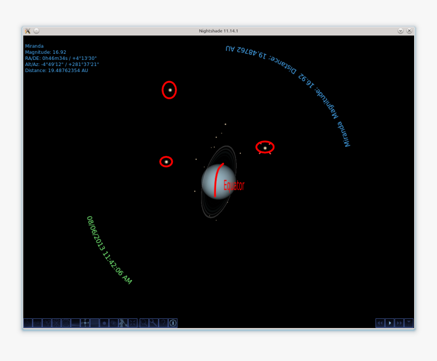Viewport: 437px width, 361px height.
Task: Toggle the equatorial grid
Action: click(66, 322)
